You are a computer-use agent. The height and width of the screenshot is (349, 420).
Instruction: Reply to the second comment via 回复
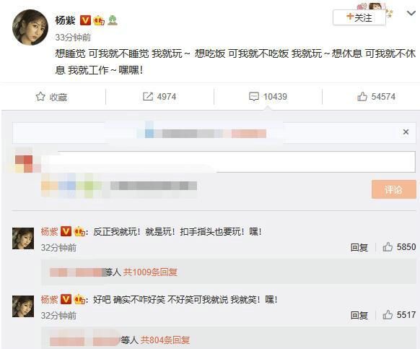pyautogui.click(x=359, y=315)
